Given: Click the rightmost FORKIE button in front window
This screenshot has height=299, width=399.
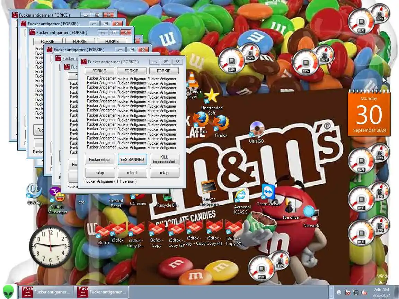Looking at the screenshot, I should pyautogui.click(x=163, y=71).
